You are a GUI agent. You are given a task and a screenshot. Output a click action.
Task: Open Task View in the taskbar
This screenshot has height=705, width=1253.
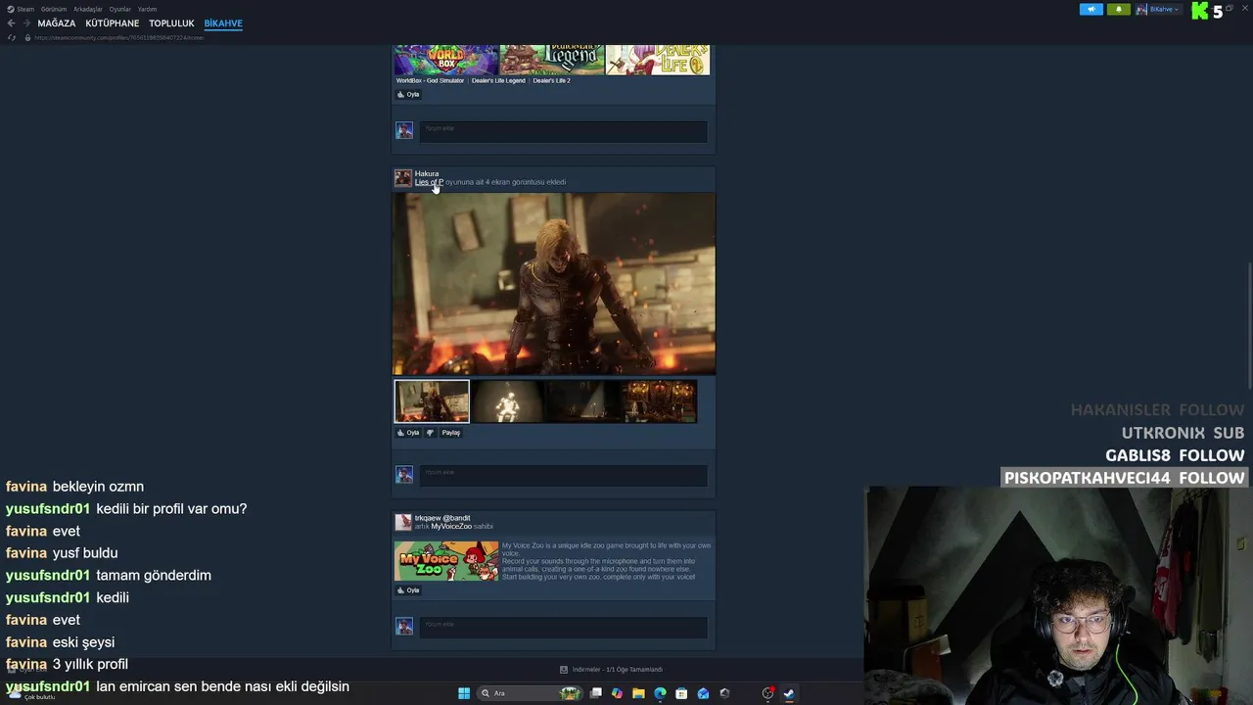point(595,693)
